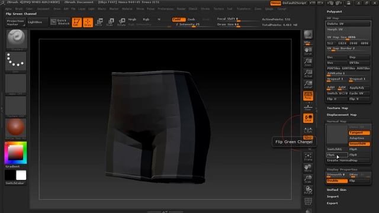This screenshot has height=213, width=379.
Task: Open the empty alpha slot
Action: pos(16,85)
